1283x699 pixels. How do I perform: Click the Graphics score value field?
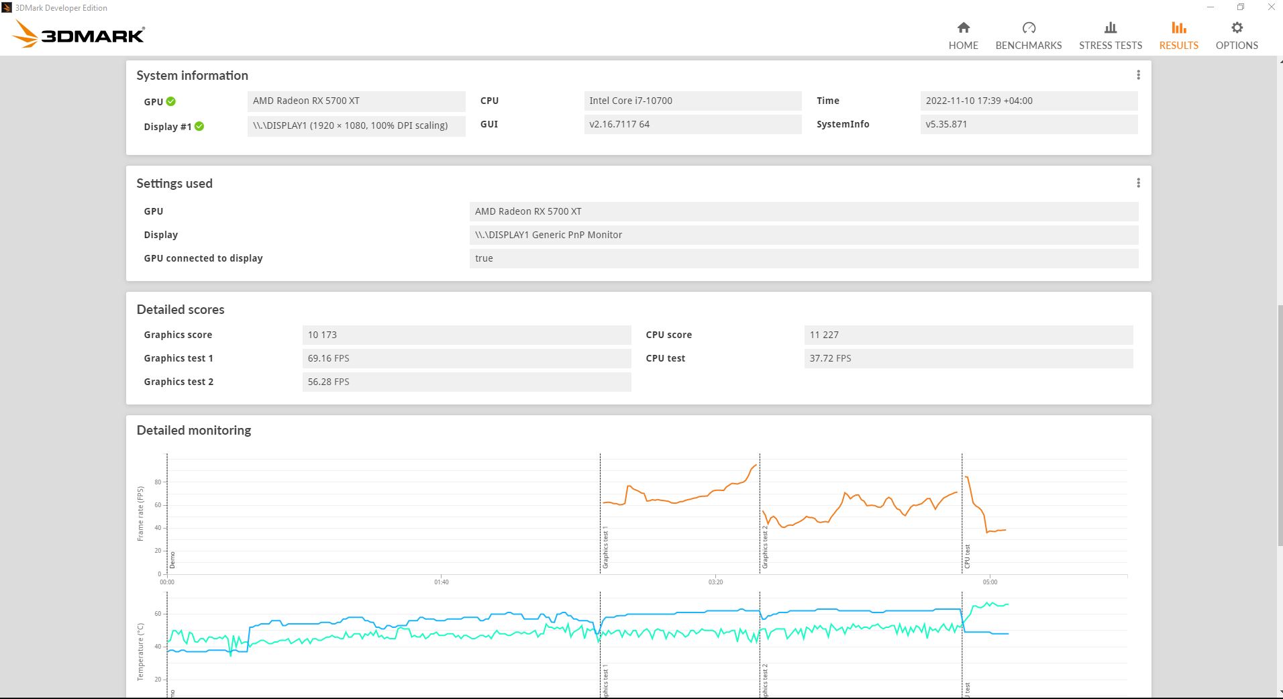(466, 335)
